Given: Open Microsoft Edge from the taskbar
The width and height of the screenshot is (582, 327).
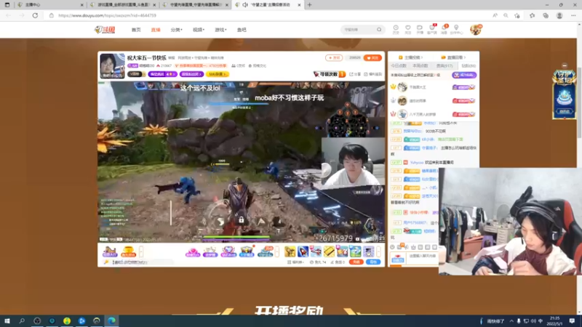Looking at the screenshot, I should [x=112, y=320].
